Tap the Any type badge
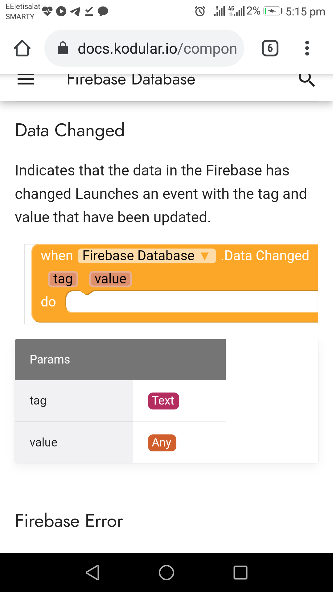The image size is (333, 592). pos(162,443)
